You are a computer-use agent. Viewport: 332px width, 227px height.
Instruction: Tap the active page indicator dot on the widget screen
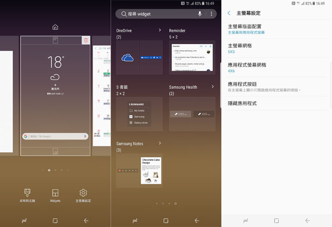(x=175, y=204)
